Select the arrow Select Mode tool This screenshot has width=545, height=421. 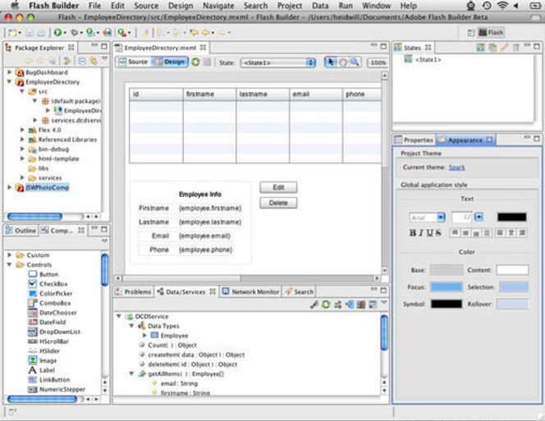coord(331,62)
